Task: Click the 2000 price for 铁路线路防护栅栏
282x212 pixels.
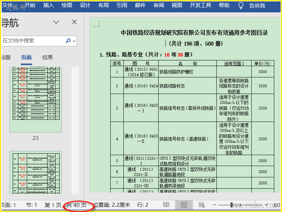Action: pyautogui.click(x=263, y=72)
